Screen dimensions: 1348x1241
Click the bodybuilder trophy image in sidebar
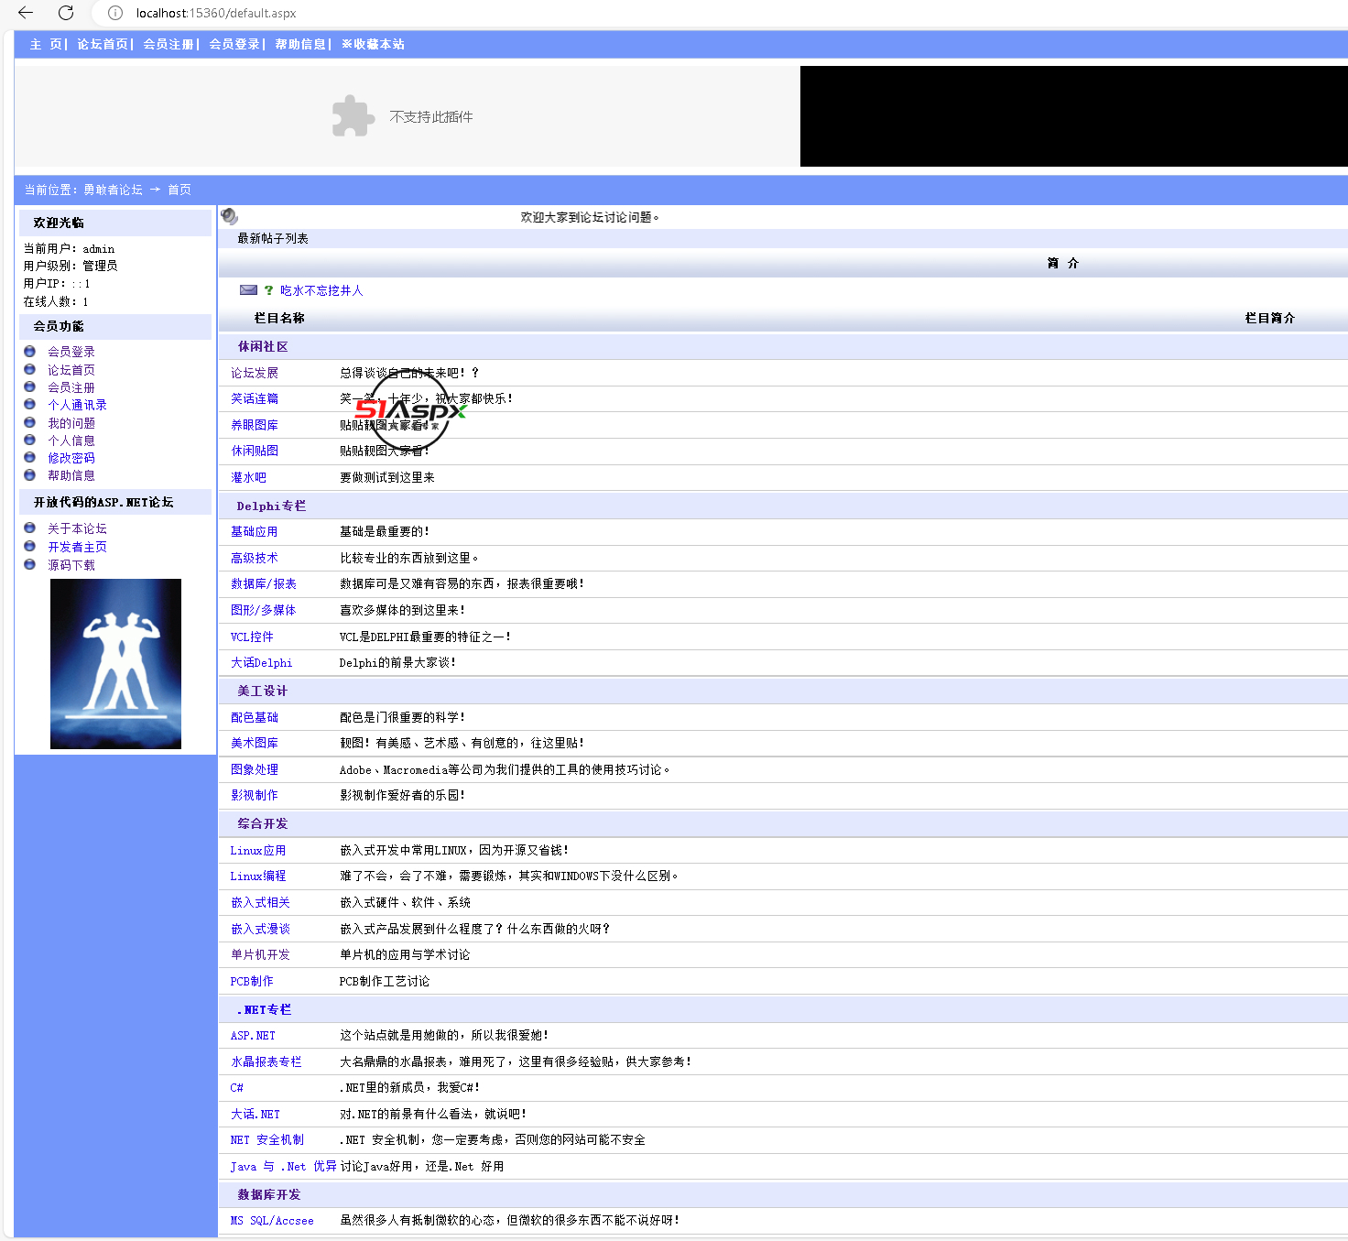[x=115, y=664]
